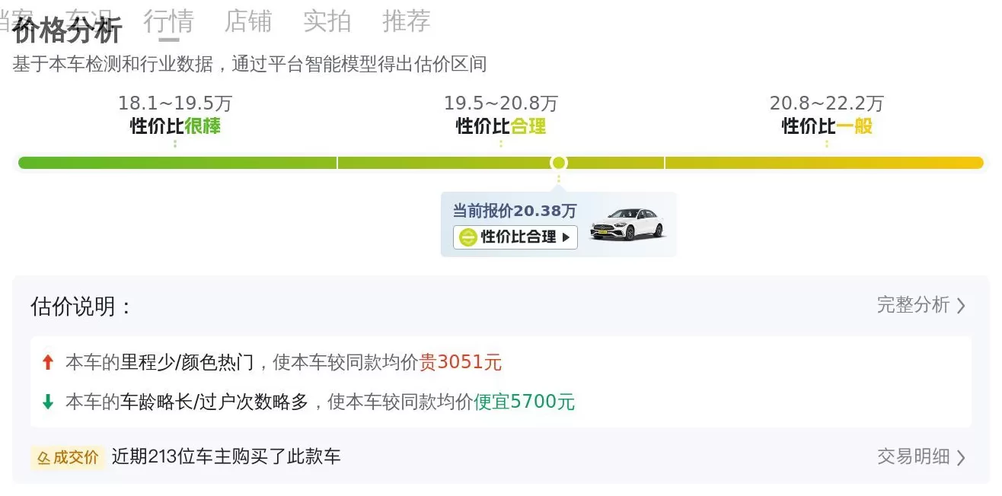Screen dimensions: 1002x496
Task: Click the 近期213位车主购买了此款车 text
Action: tap(226, 456)
